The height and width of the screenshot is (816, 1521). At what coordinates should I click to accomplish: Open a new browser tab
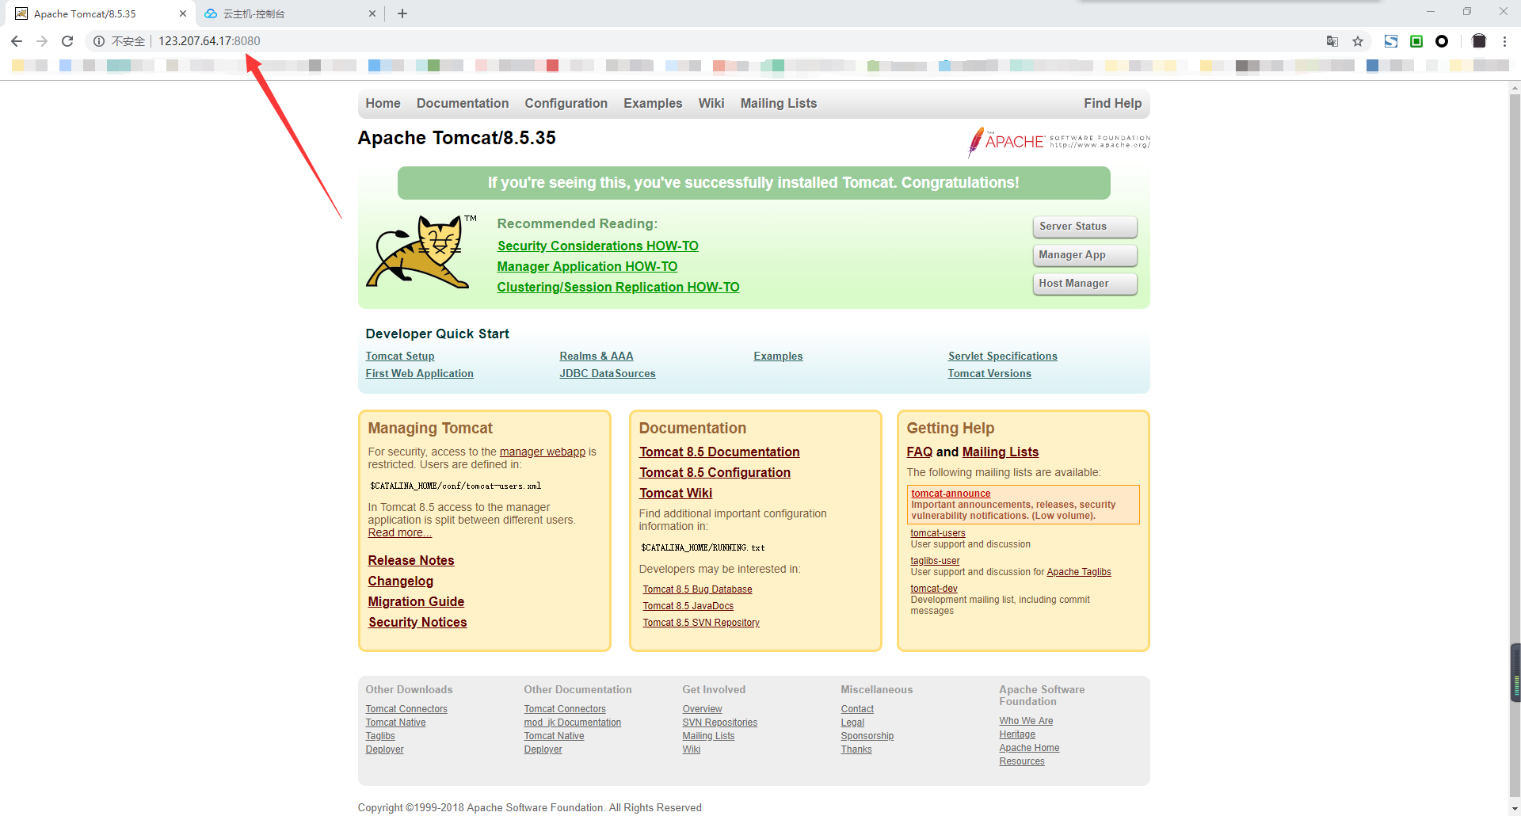click(x=402, y=13)
